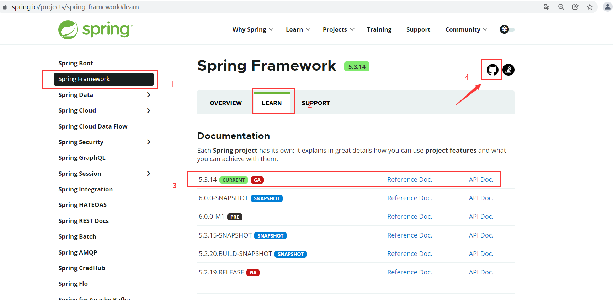Click the address bar URL
This screenshot has width=613, height=300.
click(75, 7)
